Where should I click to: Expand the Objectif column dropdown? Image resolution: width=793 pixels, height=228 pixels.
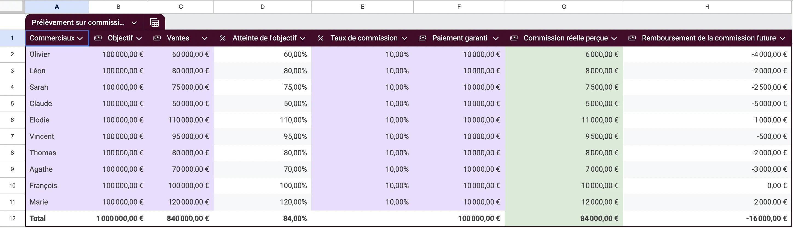[139, 39]
